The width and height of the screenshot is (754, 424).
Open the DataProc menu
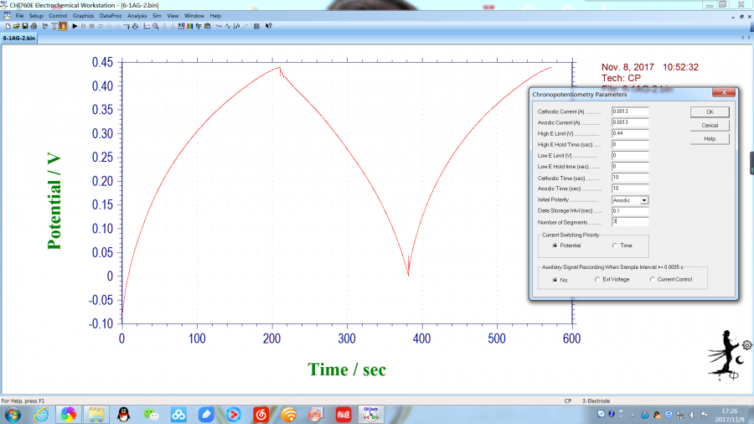click(x=110, y=16)
